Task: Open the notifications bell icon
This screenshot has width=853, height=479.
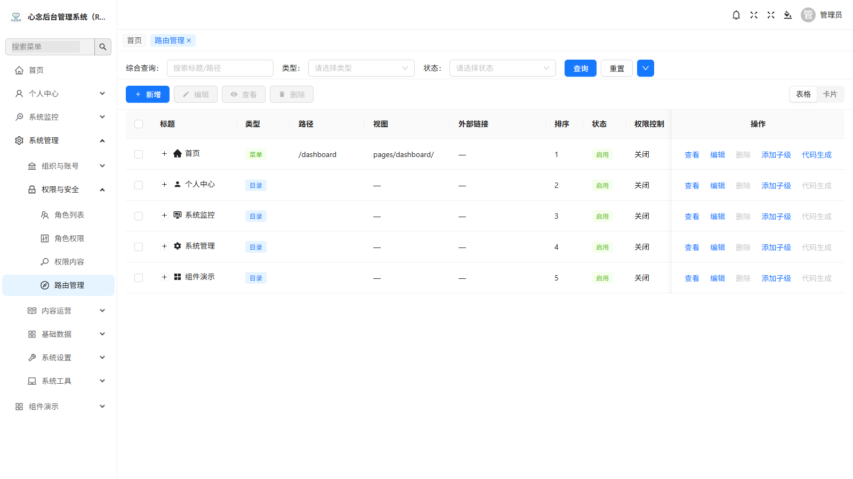Action: 736,15
